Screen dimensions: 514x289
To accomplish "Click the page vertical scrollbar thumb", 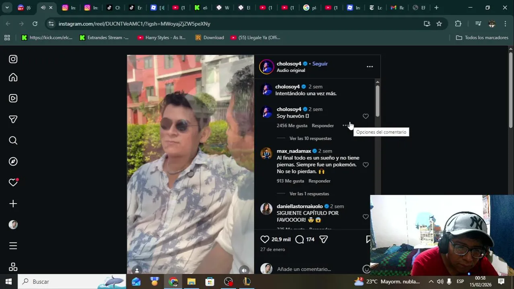I will click(511, 90).
